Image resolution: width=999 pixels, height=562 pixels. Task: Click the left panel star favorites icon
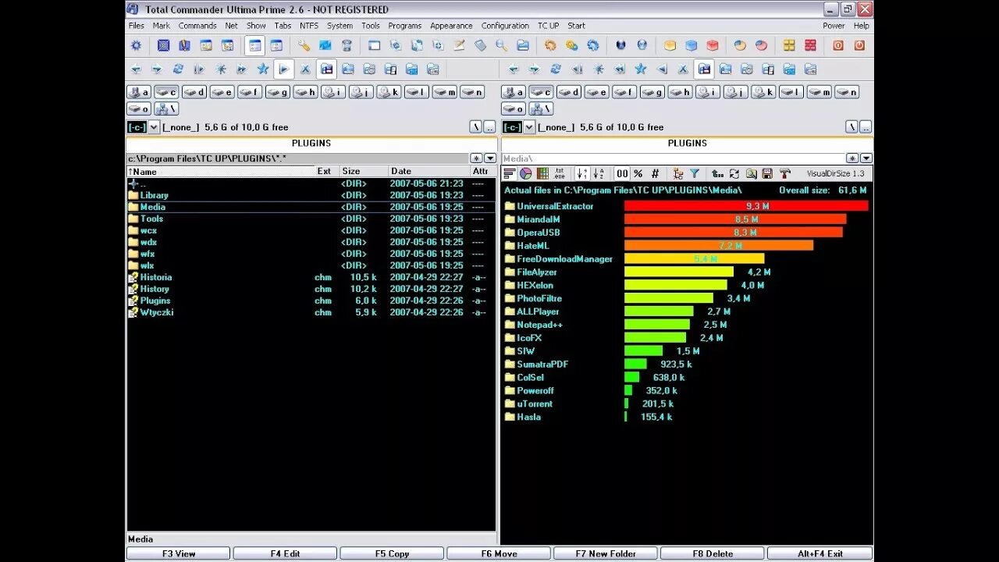coord(263,69)
